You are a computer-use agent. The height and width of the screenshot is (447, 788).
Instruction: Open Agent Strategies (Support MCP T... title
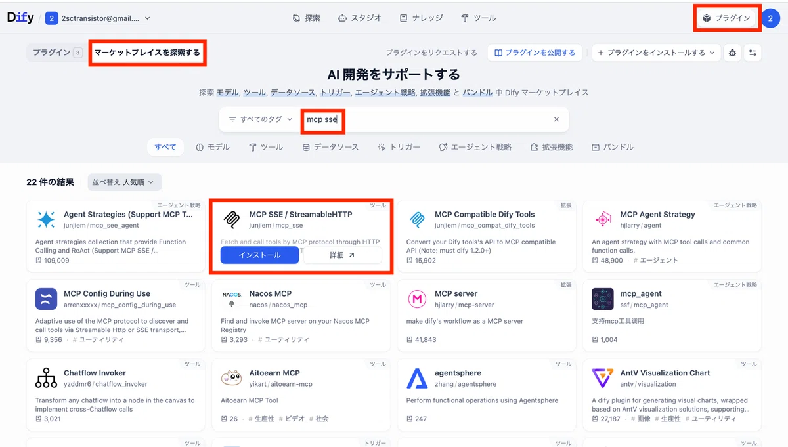[x=128, y=214]
